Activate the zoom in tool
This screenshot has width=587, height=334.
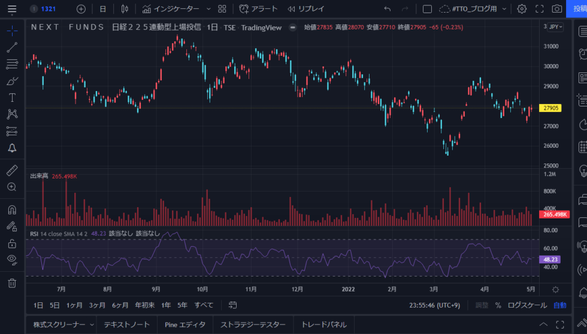click(x=12, y=187)
